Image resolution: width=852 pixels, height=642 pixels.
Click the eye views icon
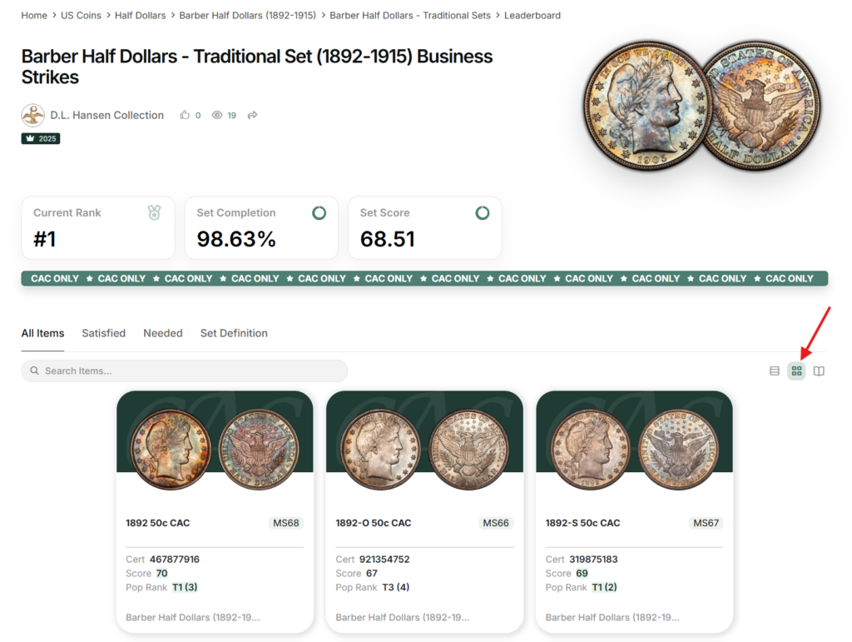click(217, 115)
